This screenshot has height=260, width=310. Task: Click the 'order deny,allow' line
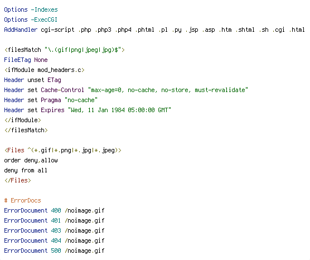pyautogui.click(x=31, y=160)
